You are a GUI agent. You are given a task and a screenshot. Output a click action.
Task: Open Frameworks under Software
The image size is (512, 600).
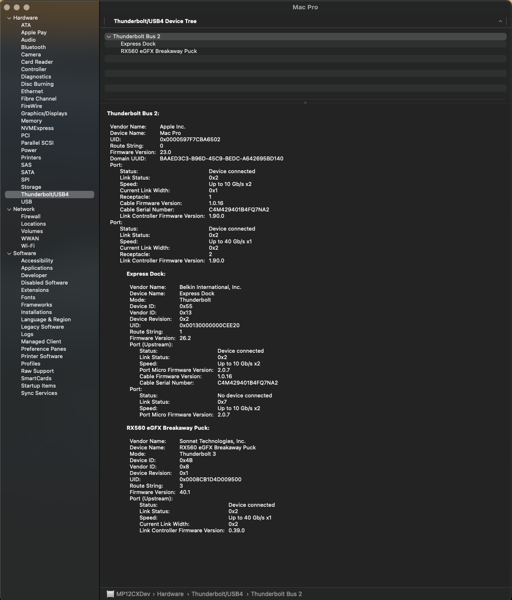36,305
